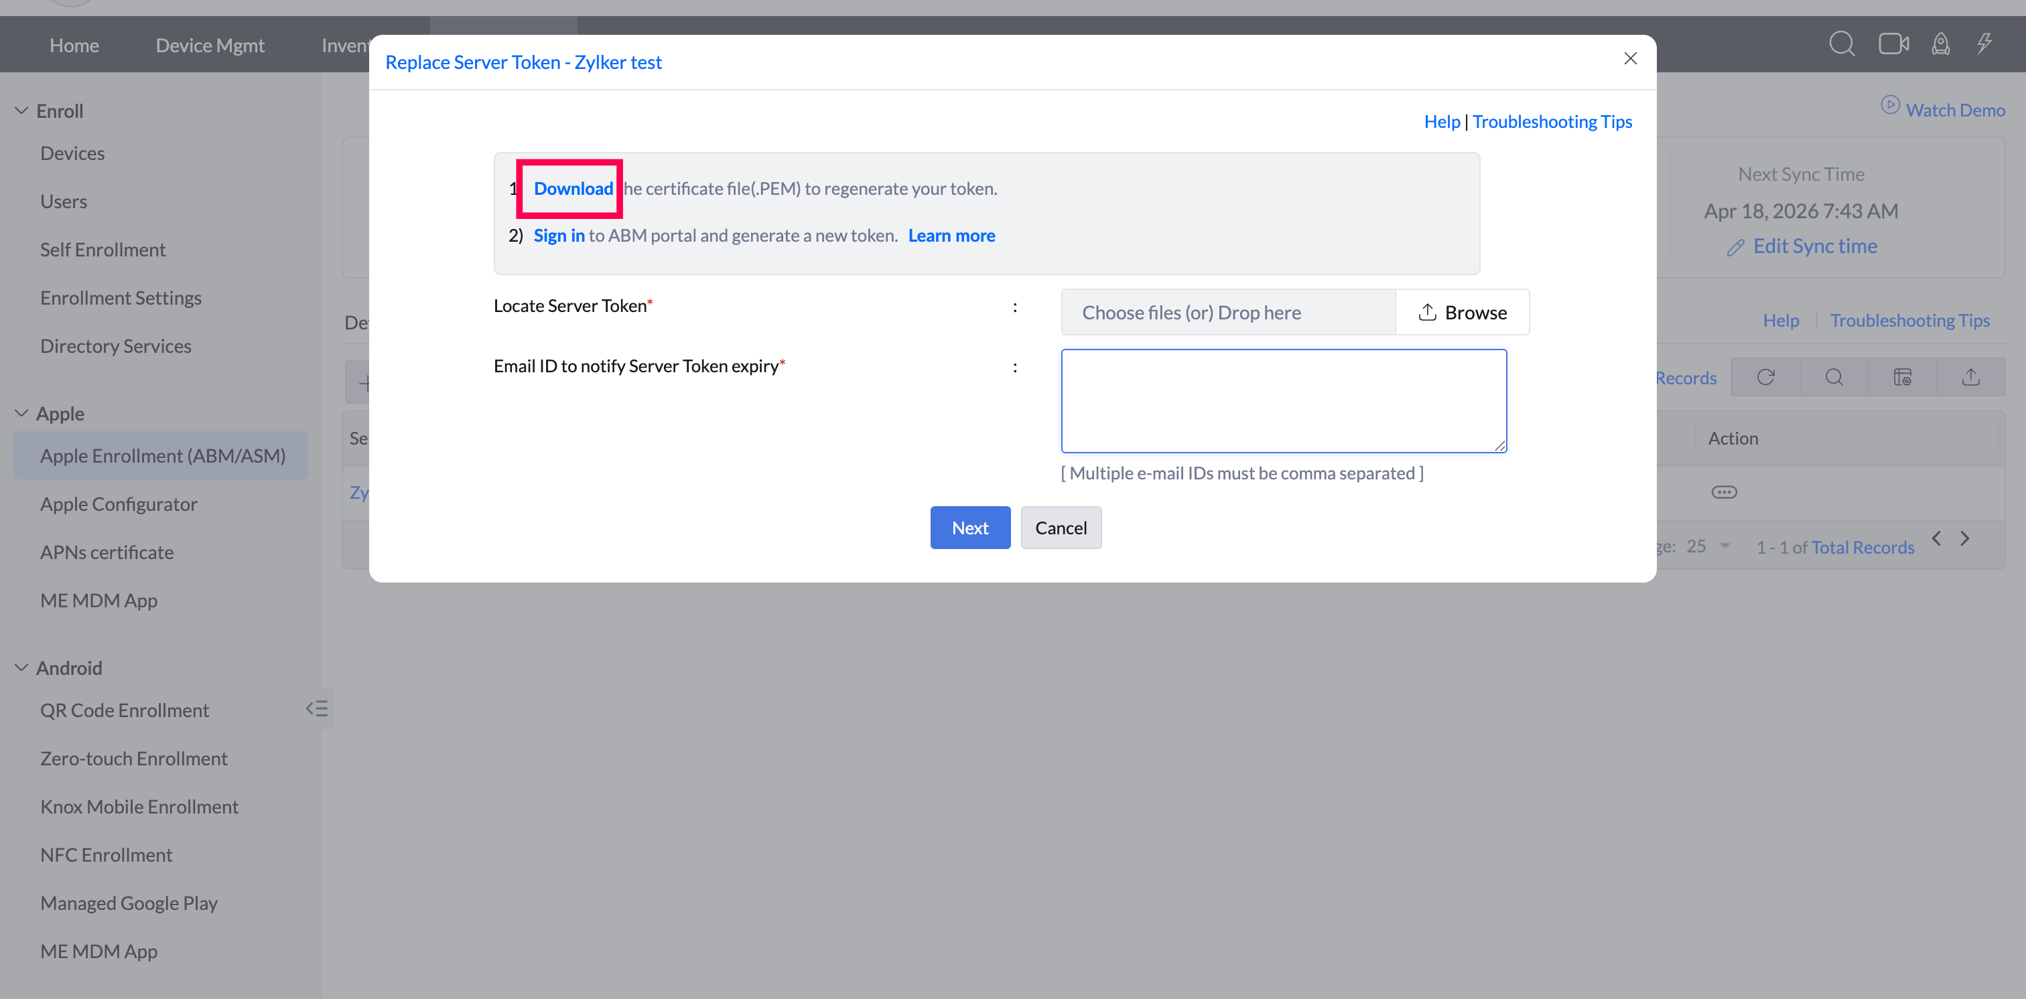Open the Device Mgmt tab
The width and height of the screenshot is (2026, 999).
click(x=210, y=46)
